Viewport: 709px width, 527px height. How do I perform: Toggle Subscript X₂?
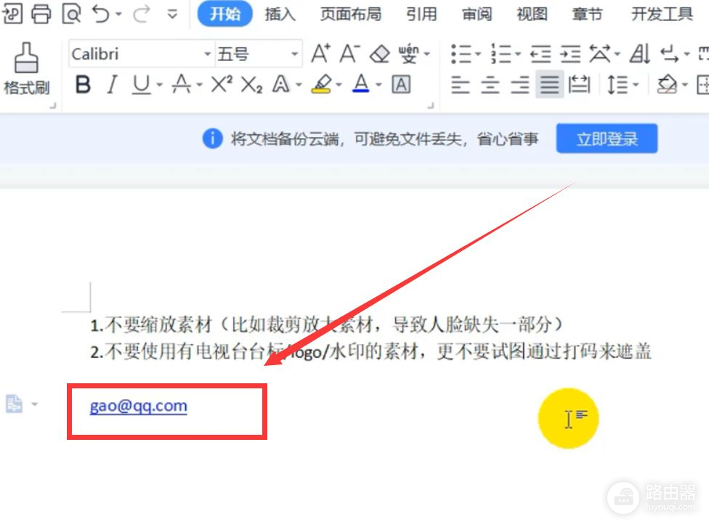(x=251, y=84)
